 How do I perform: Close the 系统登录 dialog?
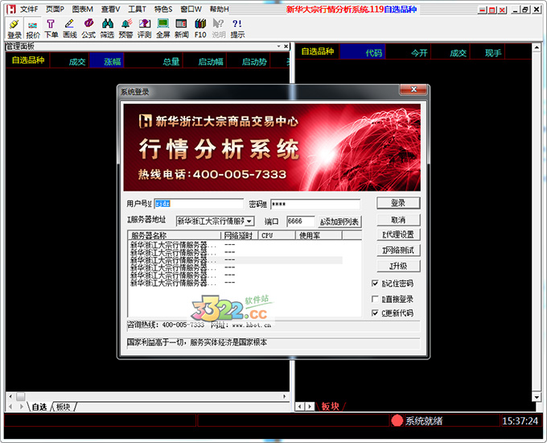[x=413, y=89]
